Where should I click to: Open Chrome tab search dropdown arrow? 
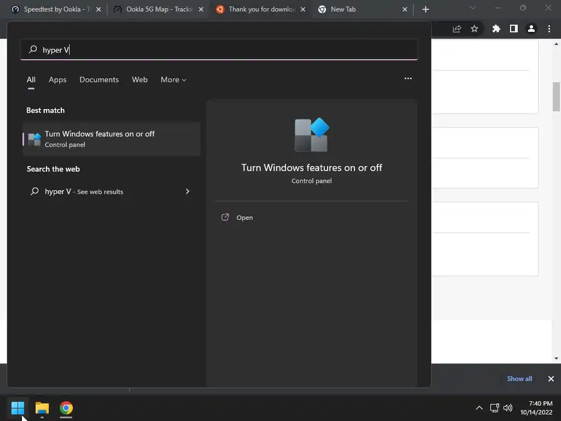coord(473,8)
